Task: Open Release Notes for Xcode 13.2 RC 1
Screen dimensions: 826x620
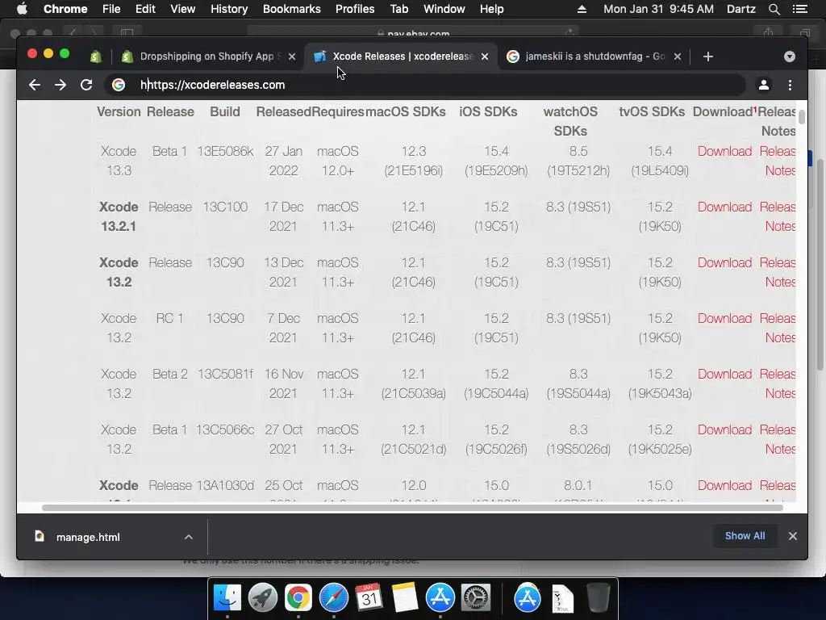Action: point(778,328)
